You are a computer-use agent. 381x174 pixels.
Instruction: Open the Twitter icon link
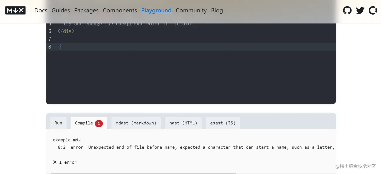tap(360, 10)
